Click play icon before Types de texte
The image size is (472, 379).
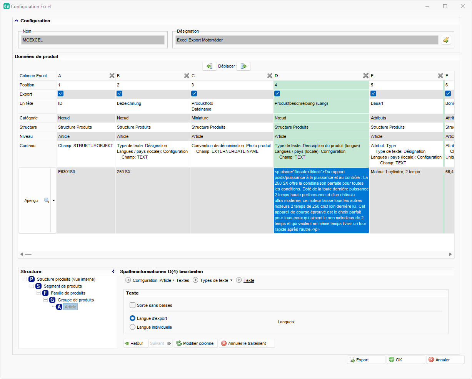pos(195,280)
